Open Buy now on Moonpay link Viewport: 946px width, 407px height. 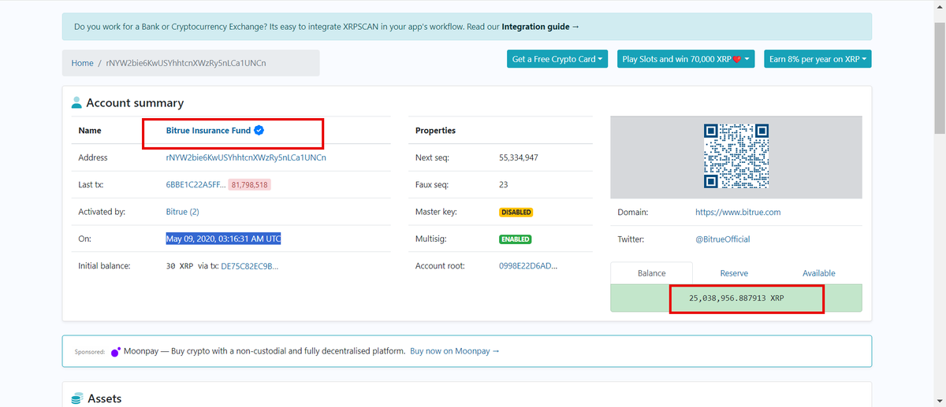(455, 351)
